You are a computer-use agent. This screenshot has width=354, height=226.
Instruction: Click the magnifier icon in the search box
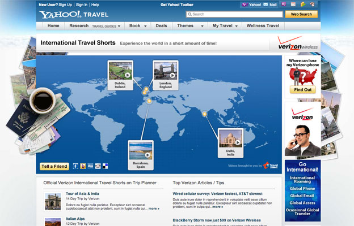pyautogui.click(x=189, y=14)
